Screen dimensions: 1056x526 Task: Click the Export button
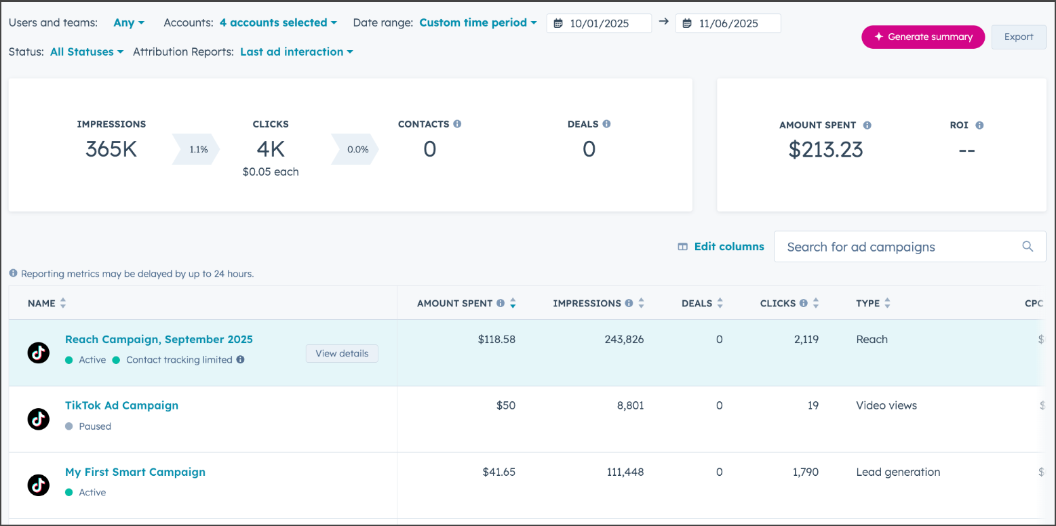1019,37
